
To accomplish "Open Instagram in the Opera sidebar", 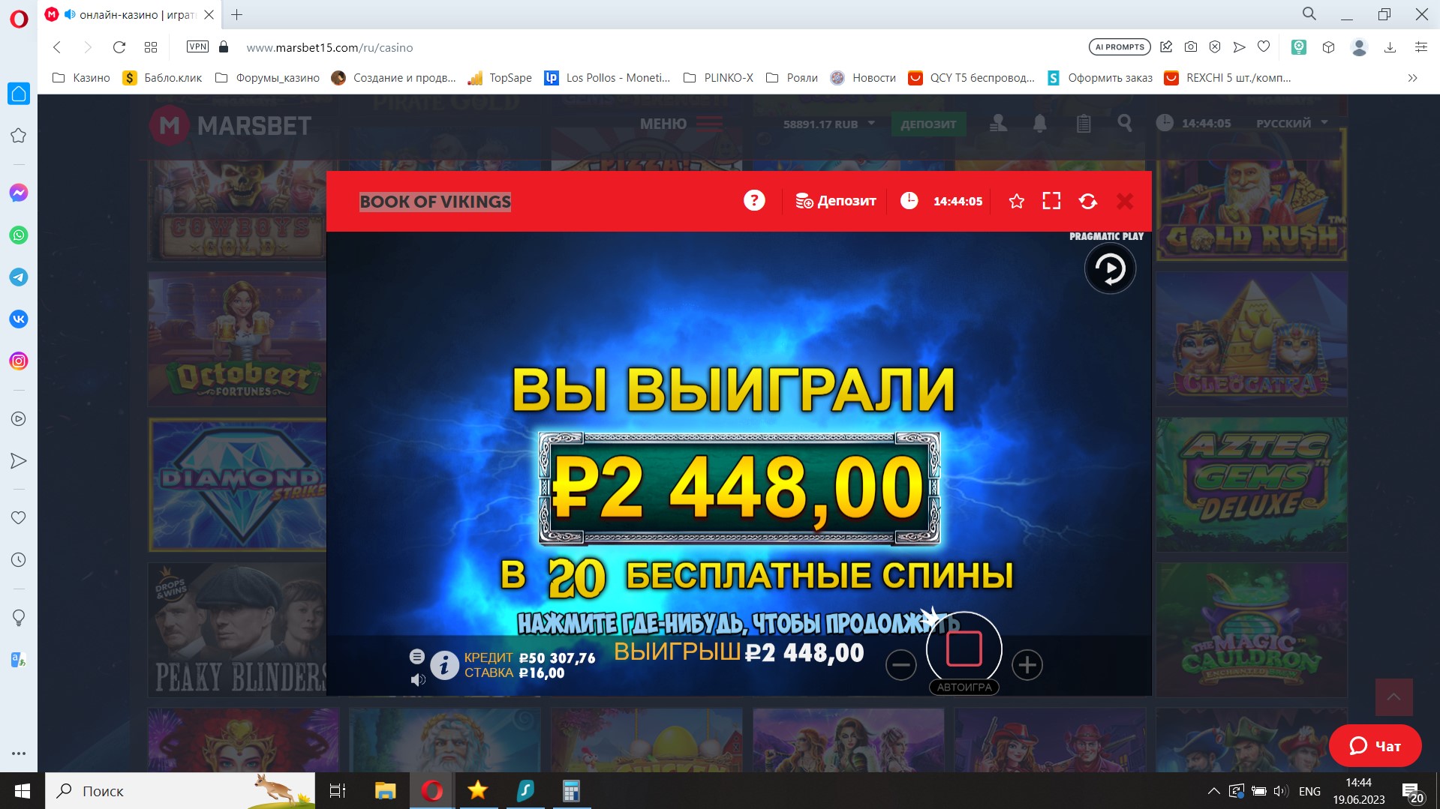I will pyautogui.click(x=19, y=361).
